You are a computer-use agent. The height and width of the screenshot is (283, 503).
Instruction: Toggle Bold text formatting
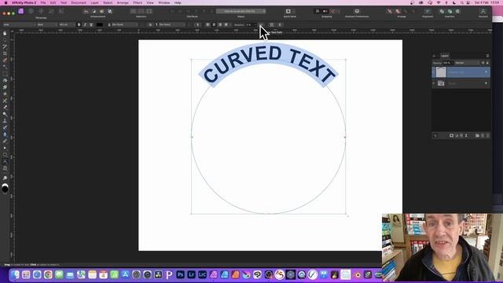click(x=79, y=24)
